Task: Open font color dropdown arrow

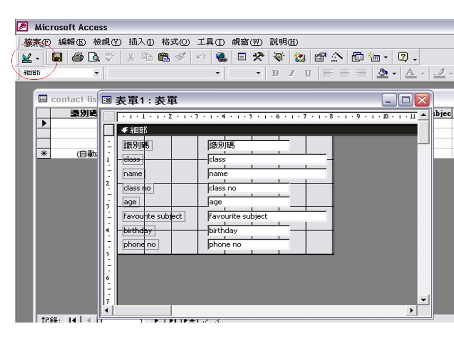Action: coord(423,74)
